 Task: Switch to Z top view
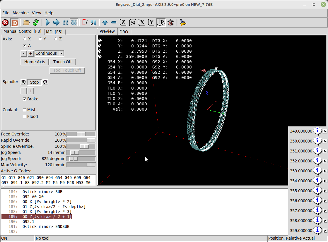(x=123, y=23)
